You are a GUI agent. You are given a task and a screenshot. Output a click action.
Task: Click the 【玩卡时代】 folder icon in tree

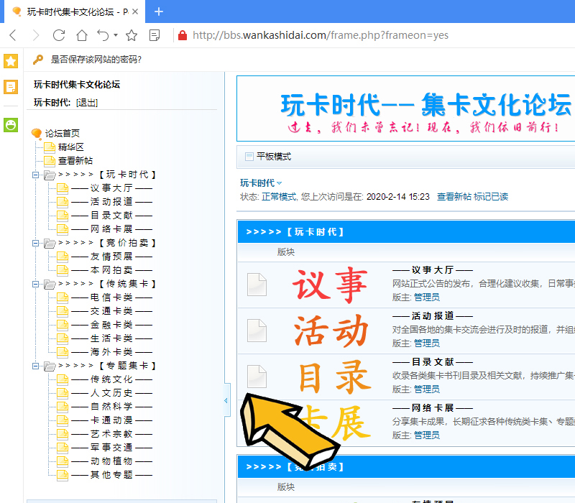50,175
